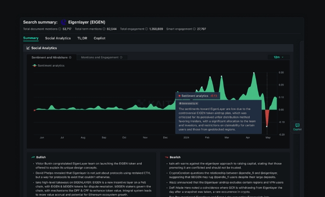Click the negative sentiment point near May

[267, 126]
